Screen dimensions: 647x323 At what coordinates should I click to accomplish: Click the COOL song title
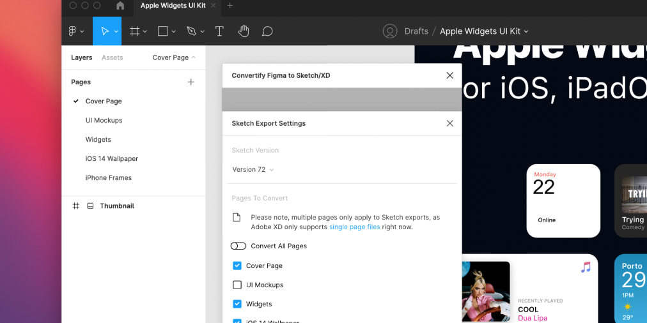528,310
